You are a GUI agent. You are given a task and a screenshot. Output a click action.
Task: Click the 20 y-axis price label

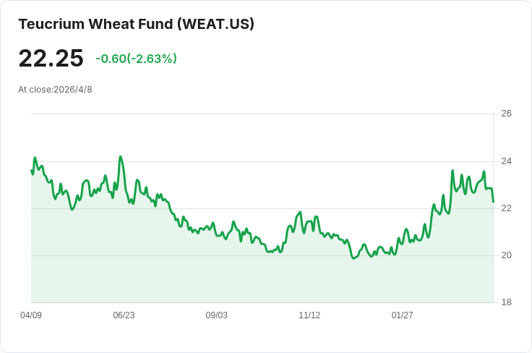click(506, 255)
